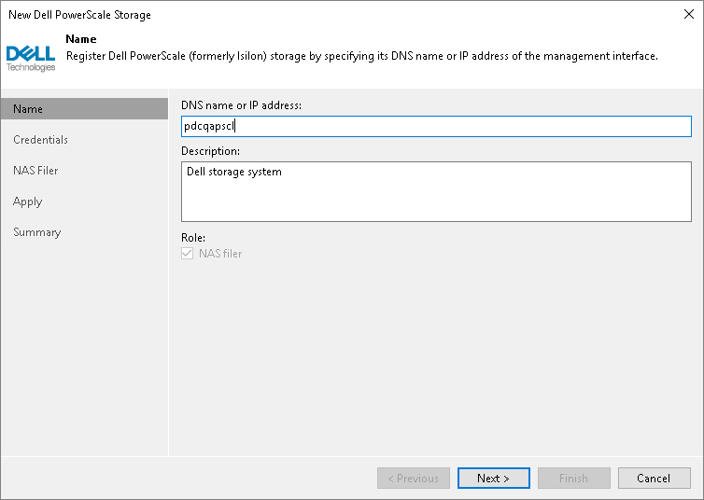Screen dimensions: 704x500
Task: Toggle the NAS filer role checkbox
Action: pyautogui.click(x=188, y=254)
